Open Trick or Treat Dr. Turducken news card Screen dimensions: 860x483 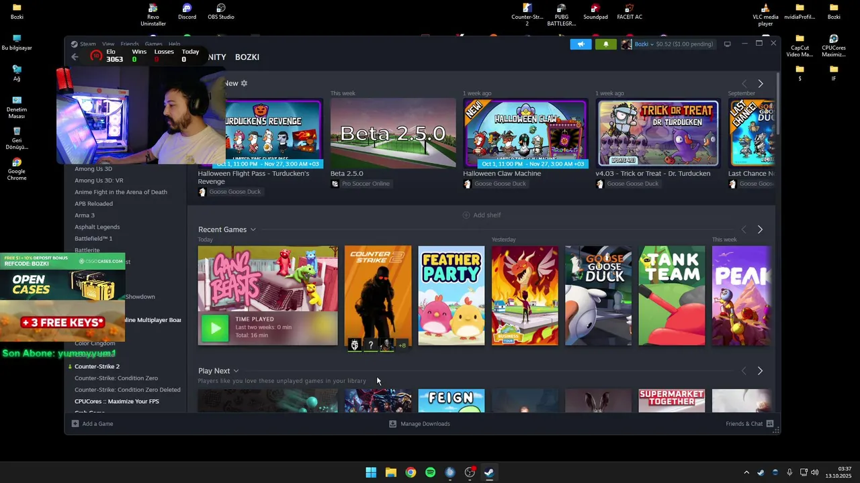[658, 133]
